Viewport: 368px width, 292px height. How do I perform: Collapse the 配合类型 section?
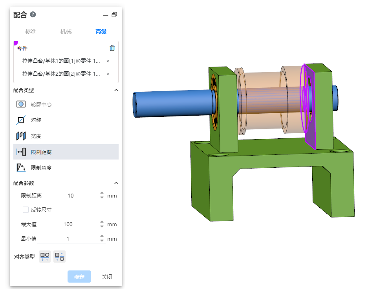tap(116, 90)
